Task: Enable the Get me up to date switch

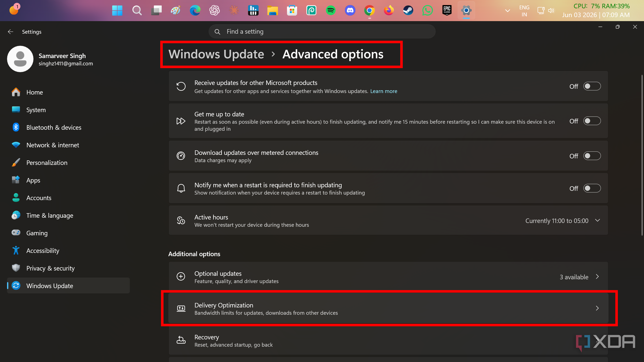Action: (x=592, y=121)
